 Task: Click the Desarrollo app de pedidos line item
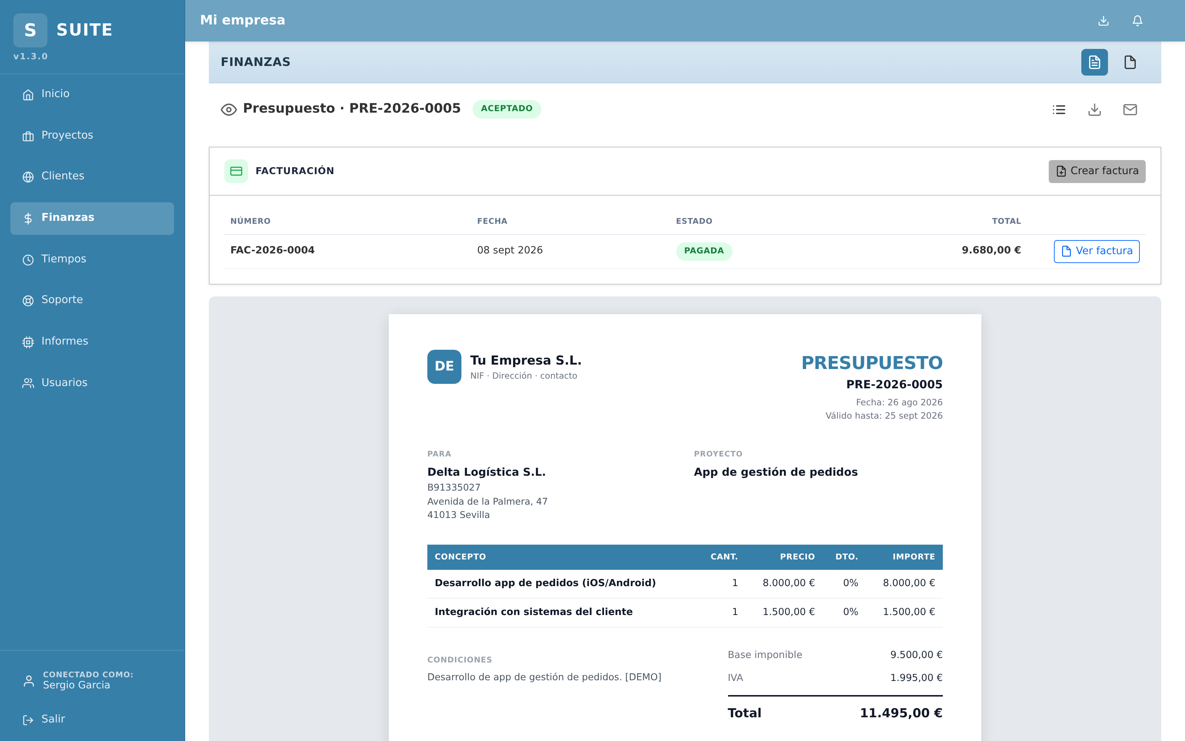pyautogui.click(x=545, y=583)
